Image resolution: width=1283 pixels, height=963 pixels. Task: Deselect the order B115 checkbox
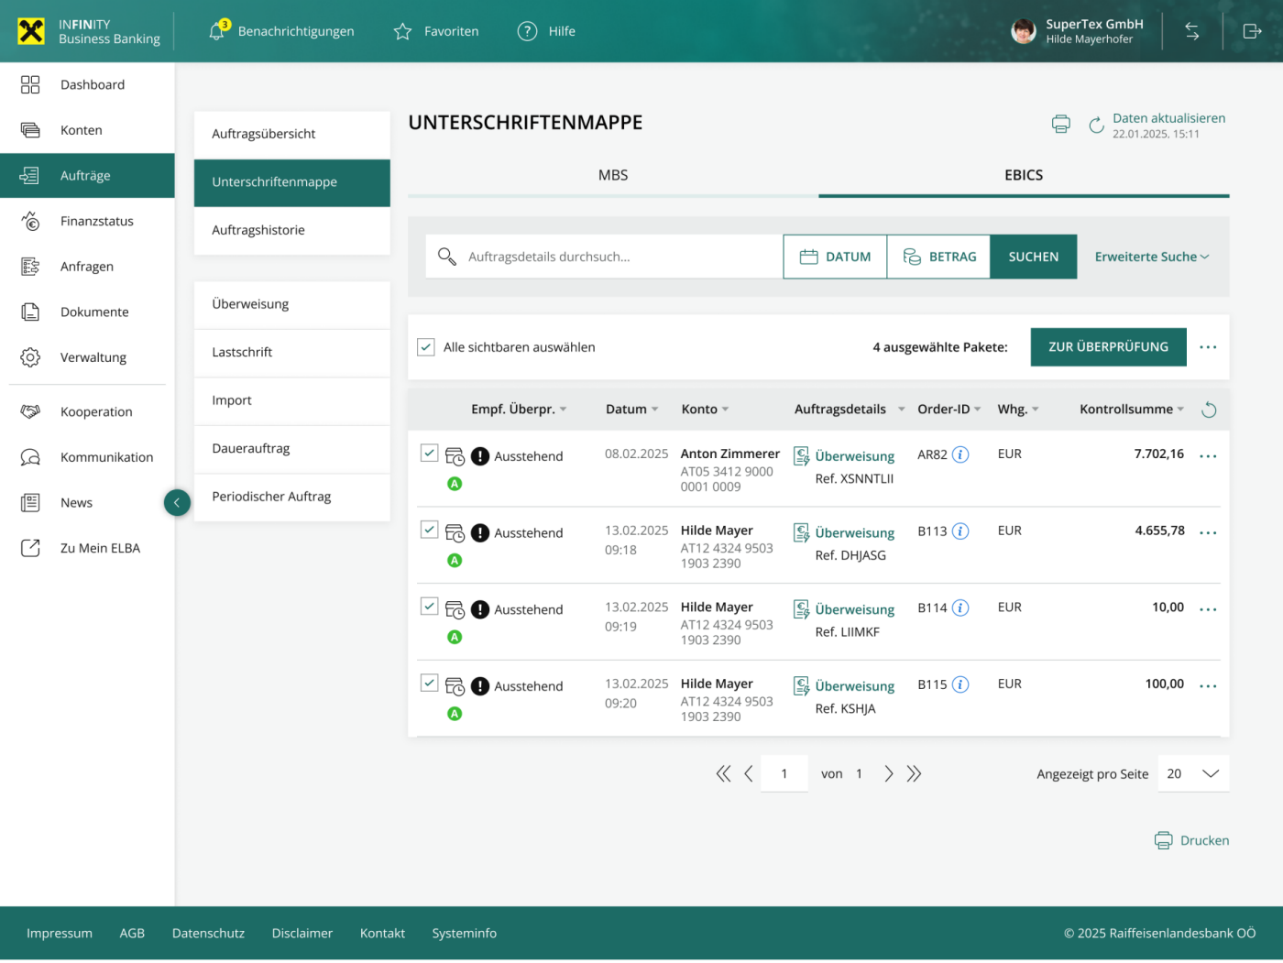pyautogui.click(x=429, y=683)
